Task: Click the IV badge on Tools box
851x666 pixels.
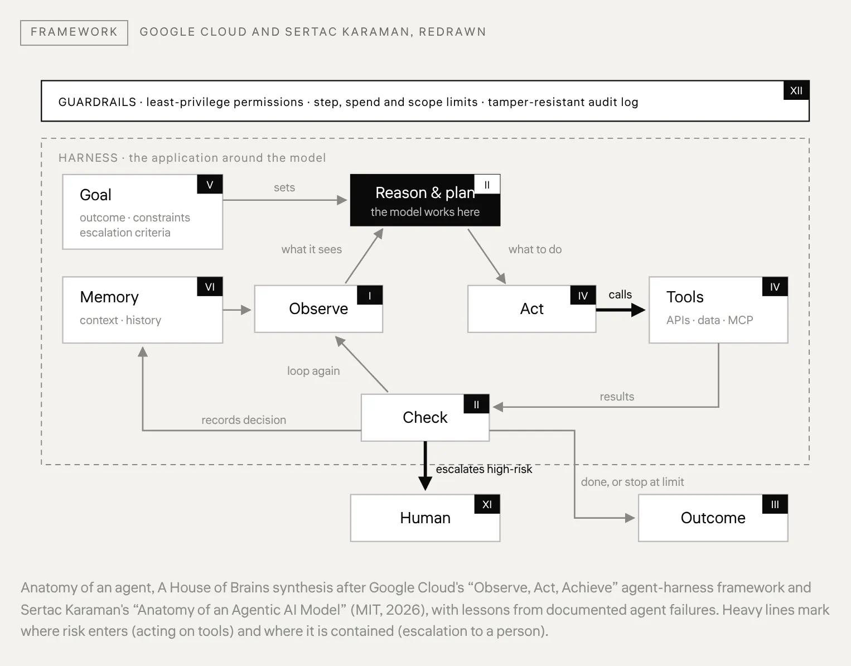Action: (775, 287)
